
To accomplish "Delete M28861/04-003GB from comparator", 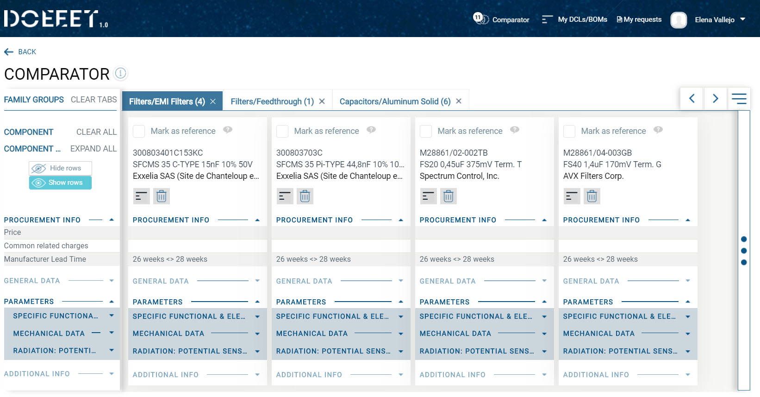I will coord(592,196).
